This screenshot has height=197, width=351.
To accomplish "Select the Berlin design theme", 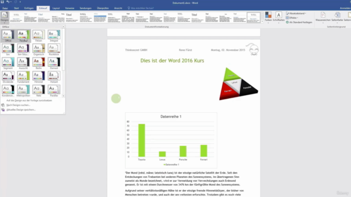I will point(38,63).
